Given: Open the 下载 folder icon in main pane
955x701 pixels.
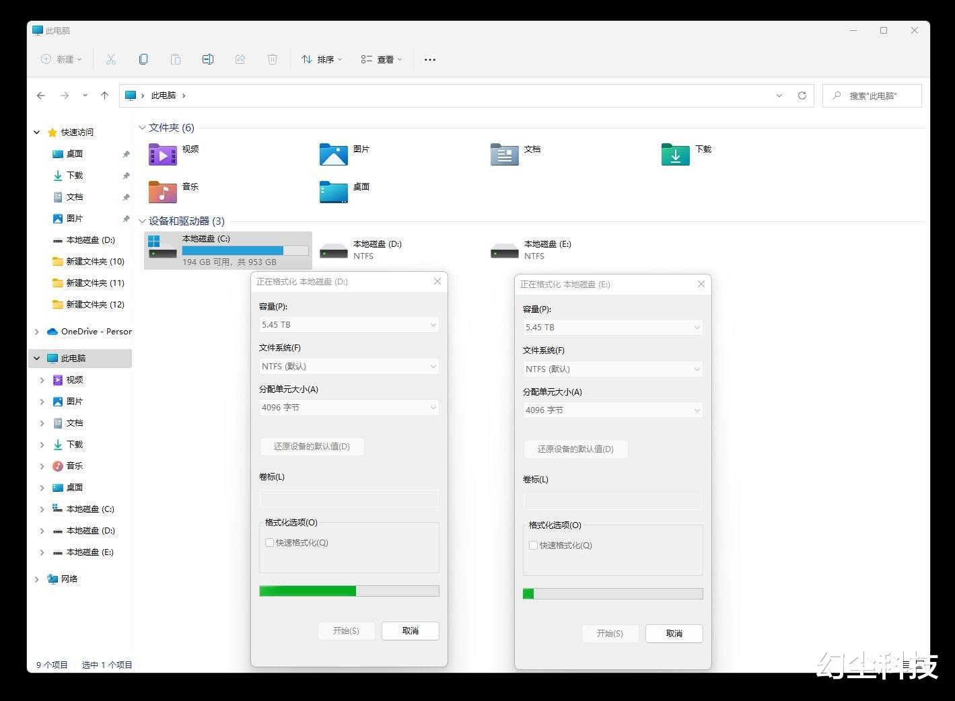Looking at the screenshot, I should point(675,155).
